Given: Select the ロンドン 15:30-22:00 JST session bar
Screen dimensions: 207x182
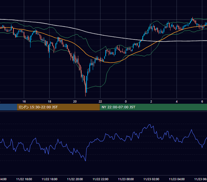Looking at the screenshot, I should (58, 107).
